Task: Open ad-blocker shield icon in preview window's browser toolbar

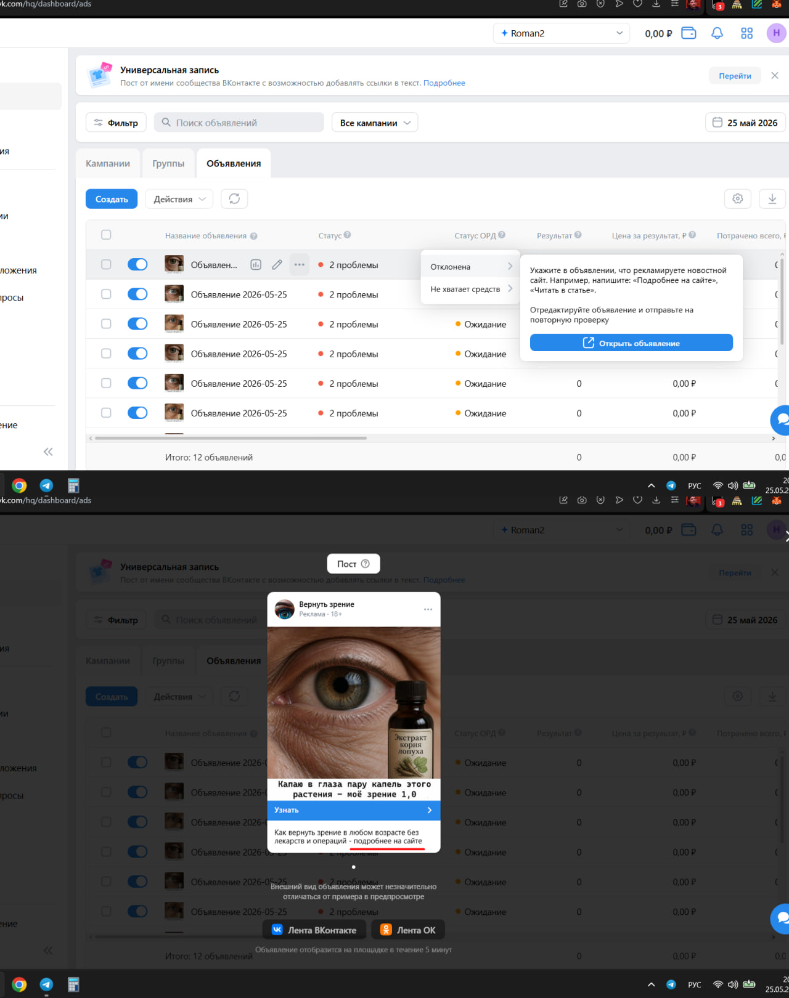Action: tap(600, 500)
